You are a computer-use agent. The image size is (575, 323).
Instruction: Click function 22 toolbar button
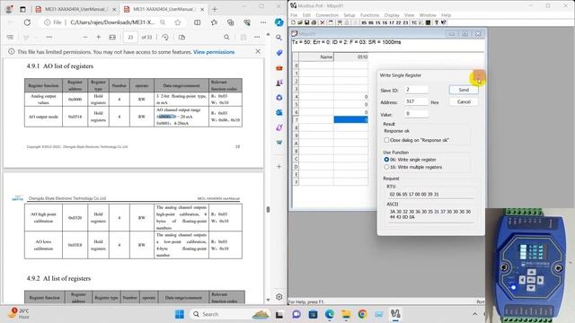pyautogui.click(x=398, y=22)
